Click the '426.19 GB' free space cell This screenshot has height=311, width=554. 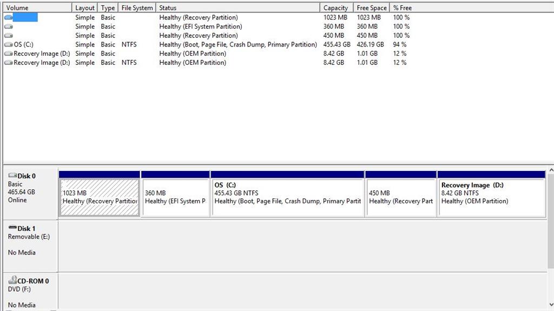click(370, 44)
